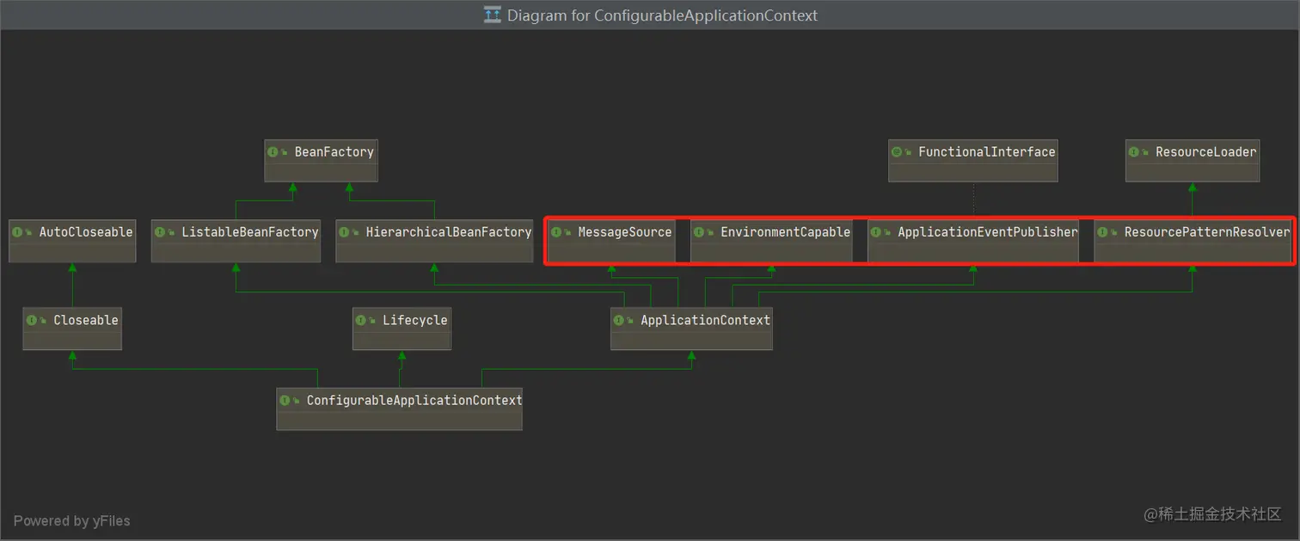1300x541 pixels.
Task: Select the ConfigurableApplicationContext node
Action: point(399,409)
